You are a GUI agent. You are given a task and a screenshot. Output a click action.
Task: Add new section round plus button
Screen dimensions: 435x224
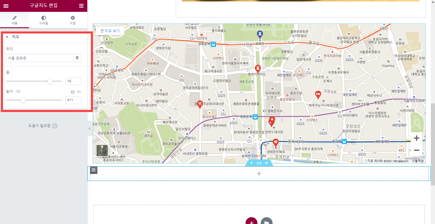click(x=251, y=222)
